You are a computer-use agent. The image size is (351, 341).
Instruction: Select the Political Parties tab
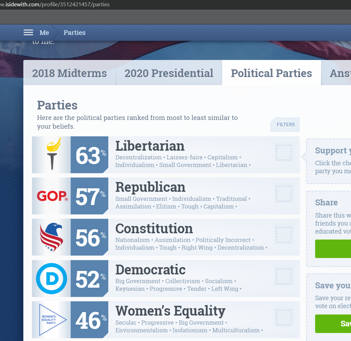coord(272,73)
